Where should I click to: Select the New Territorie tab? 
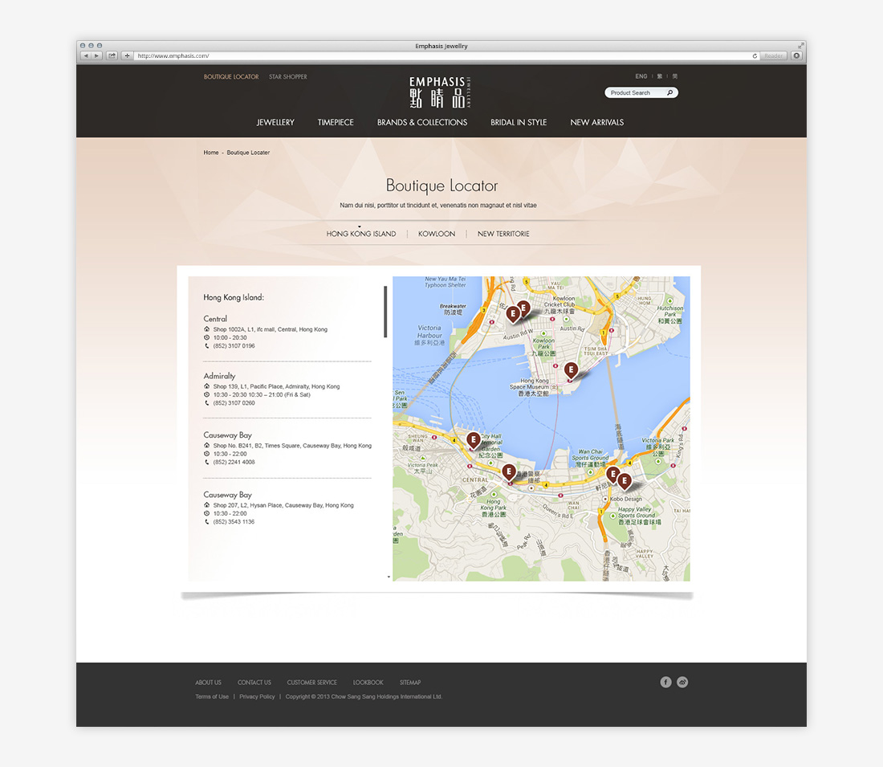(503, 234)
